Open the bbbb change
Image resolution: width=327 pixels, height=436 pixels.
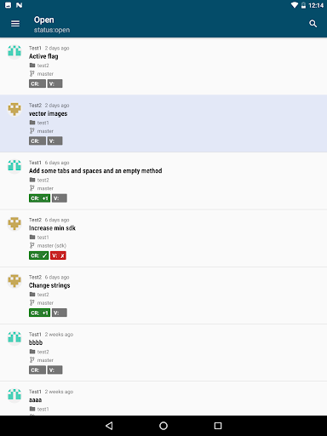pyautogui.click(x=163, y=353)
